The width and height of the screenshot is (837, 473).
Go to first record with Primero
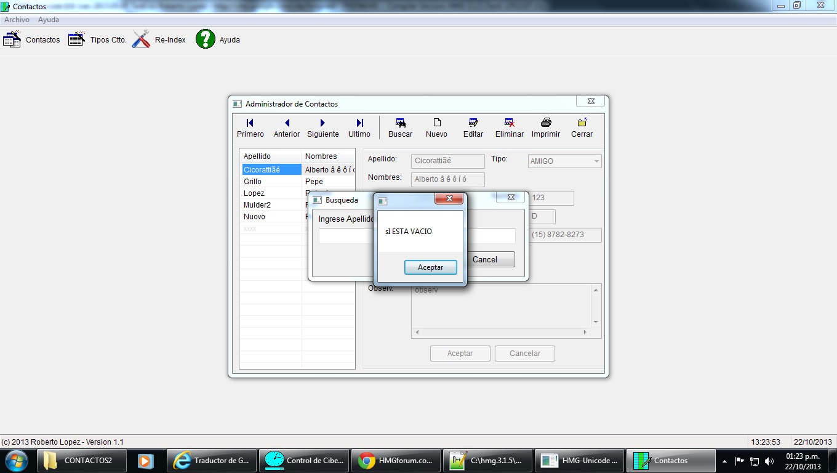(x=250, y=128)
